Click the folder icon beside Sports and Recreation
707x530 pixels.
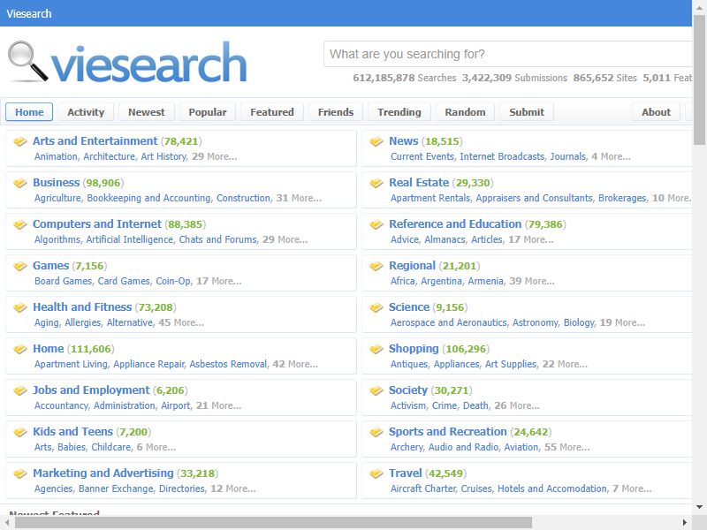pyautogui.click(x=376, y=432)
